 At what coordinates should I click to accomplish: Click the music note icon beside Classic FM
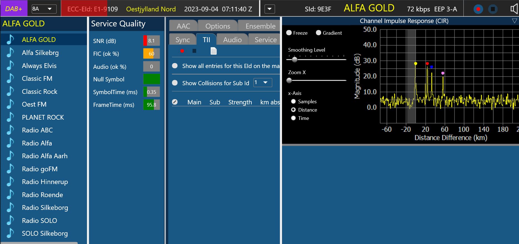(10, 78)
